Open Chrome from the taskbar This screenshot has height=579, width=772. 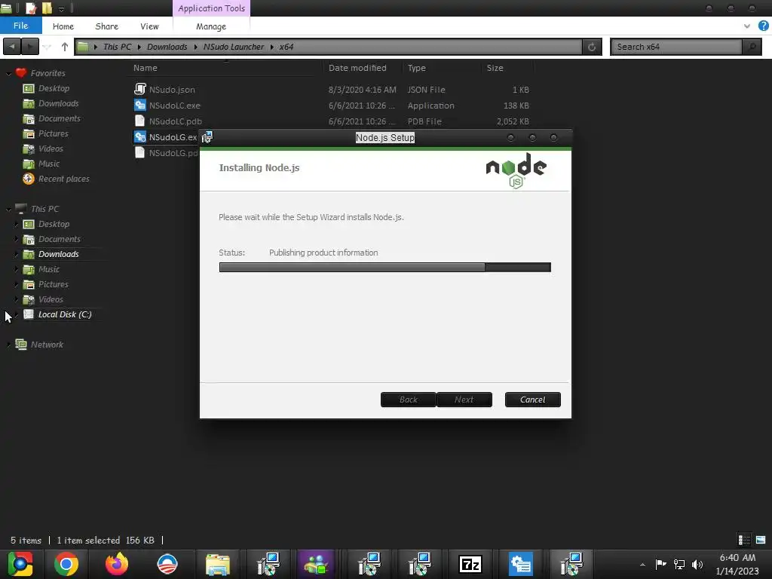point(66,564)
